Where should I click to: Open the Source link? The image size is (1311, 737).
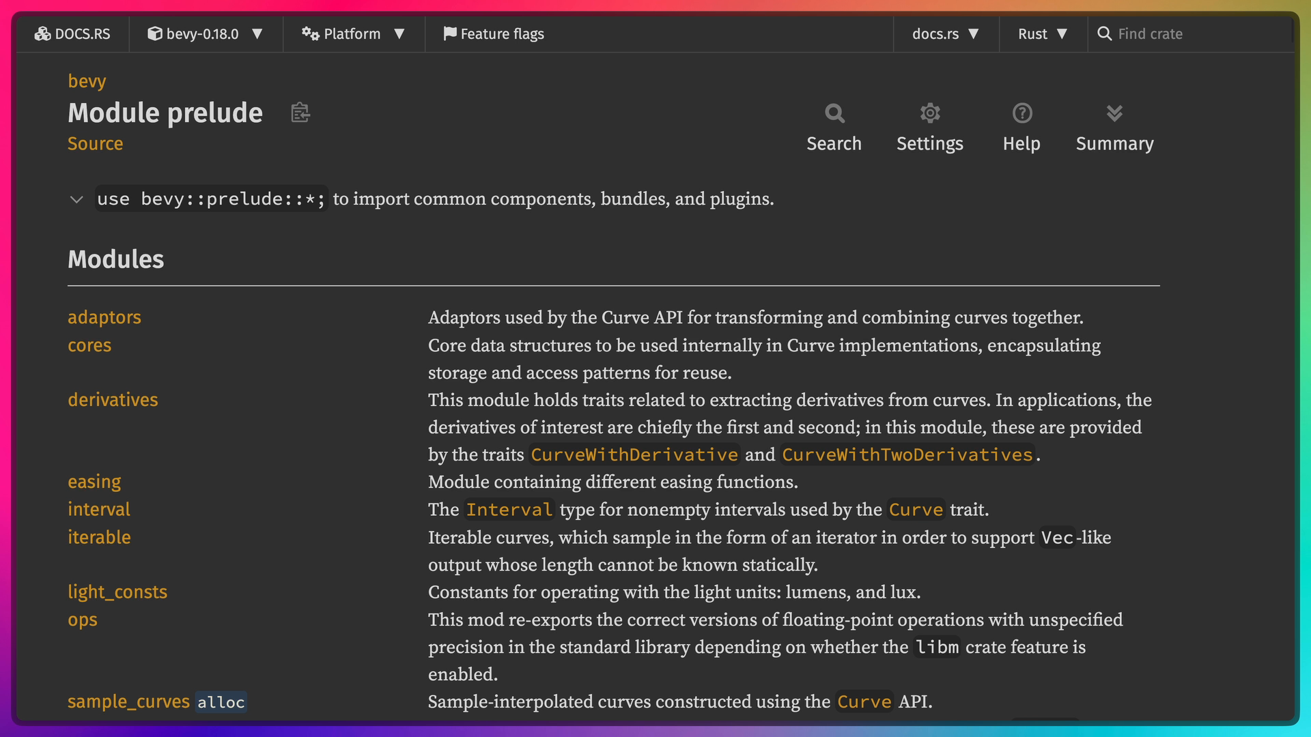(95, 144)
